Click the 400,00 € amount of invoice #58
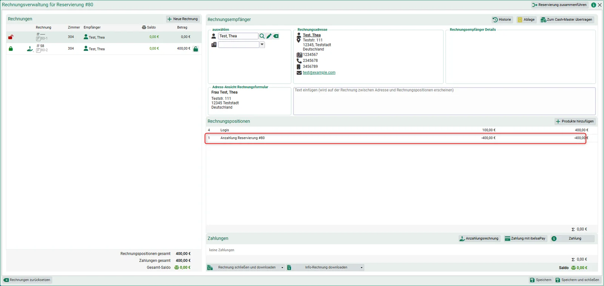 click(183, 49)
